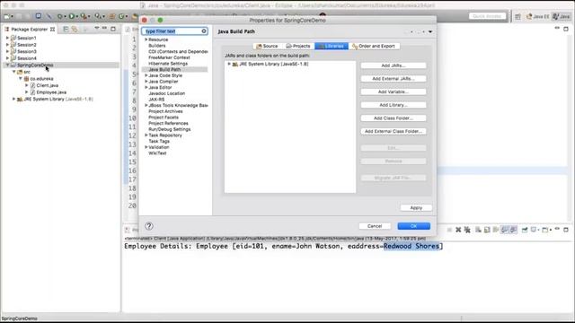Minimize the Package Explorer view
Viewport: 575px width, 323px height.
104,28
